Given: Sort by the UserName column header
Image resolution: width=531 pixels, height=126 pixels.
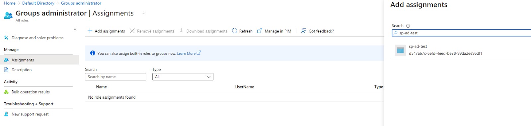Looking at the screenshot, I should point(245,87).
